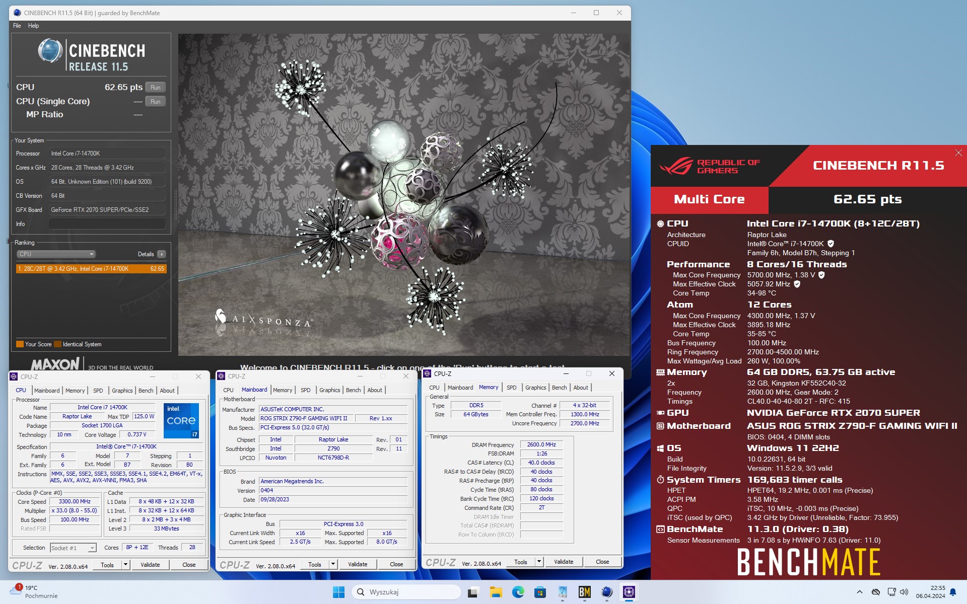967x604 pixels.
Task: Click Validate in left CPU-Z window
Action: pyautogui.click(x=150, y=565)
